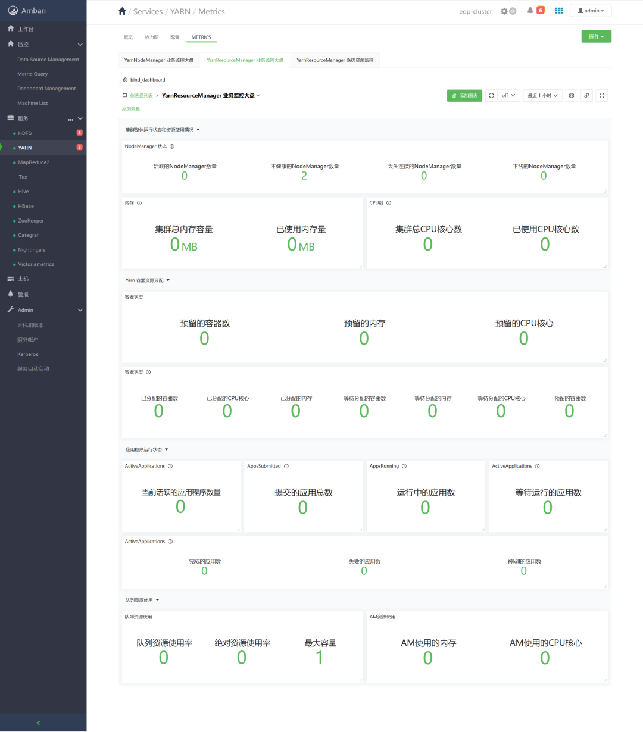This screenshot has width=643, height=732.
Task: Switch to the 配置 tab
Action: [174, 37]
